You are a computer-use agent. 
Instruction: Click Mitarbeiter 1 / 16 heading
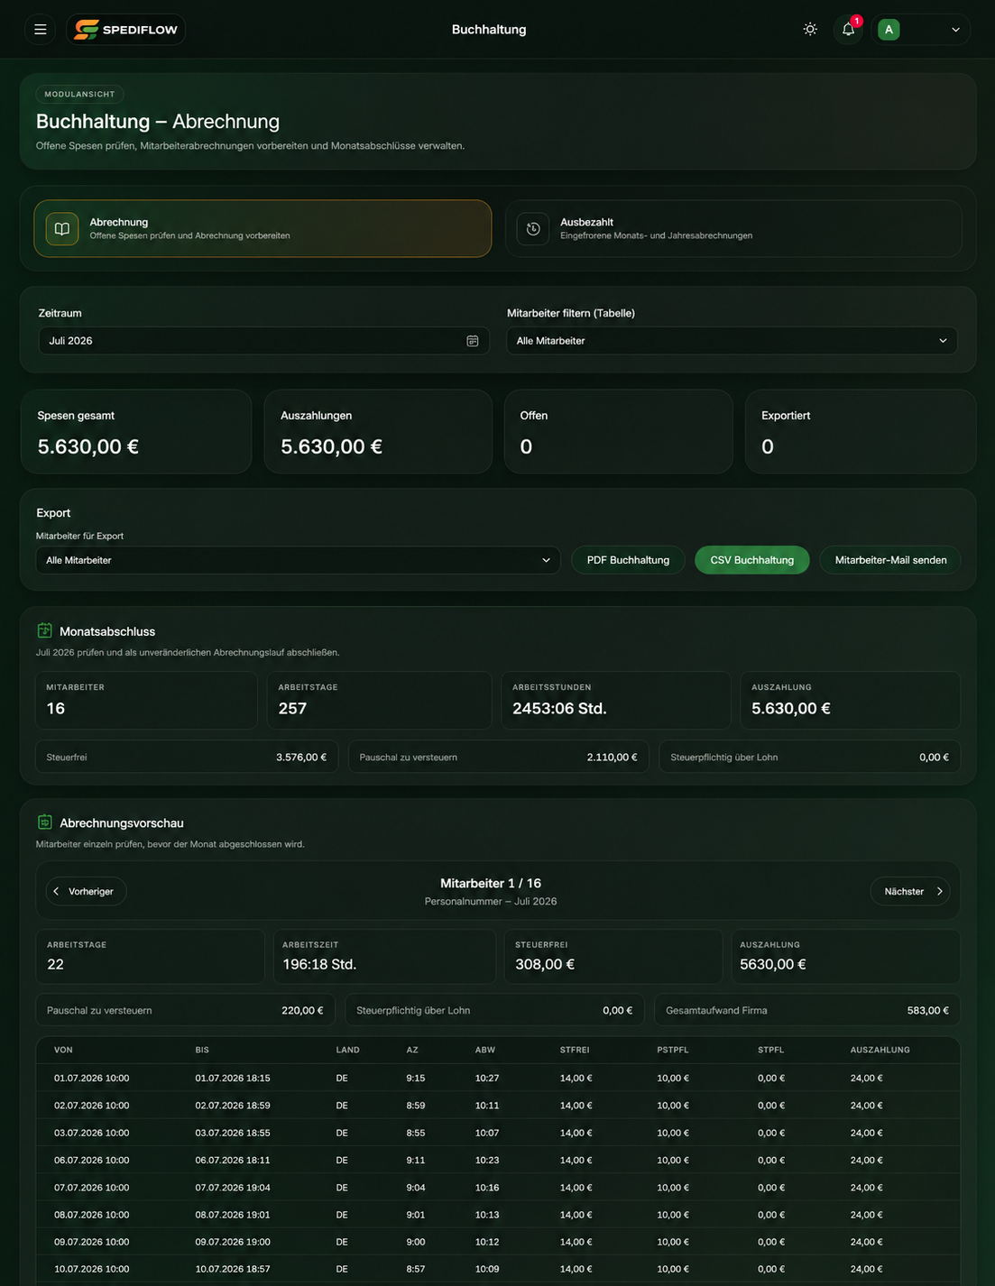[491, 884]
